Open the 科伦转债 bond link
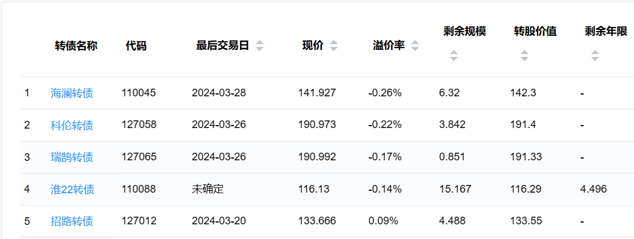Screen dimensions: 634x239 click(x=72, y=124)
